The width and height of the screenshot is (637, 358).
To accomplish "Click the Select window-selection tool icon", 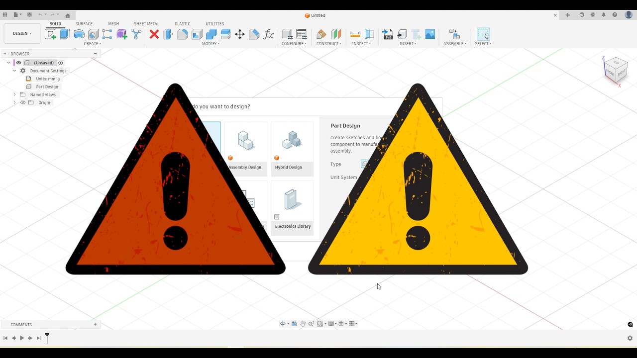I will [x=483, y=34].
